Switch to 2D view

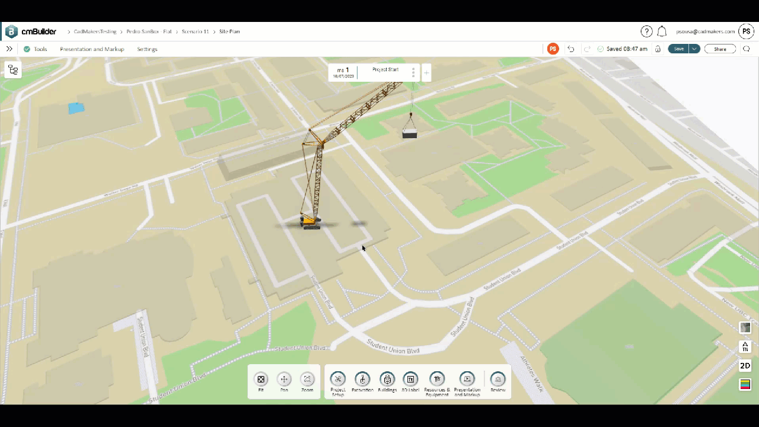pos(745,365)
